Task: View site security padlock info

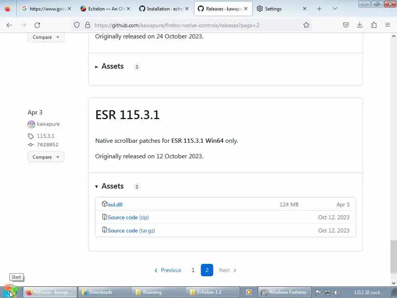Action: tap(88, 25)
